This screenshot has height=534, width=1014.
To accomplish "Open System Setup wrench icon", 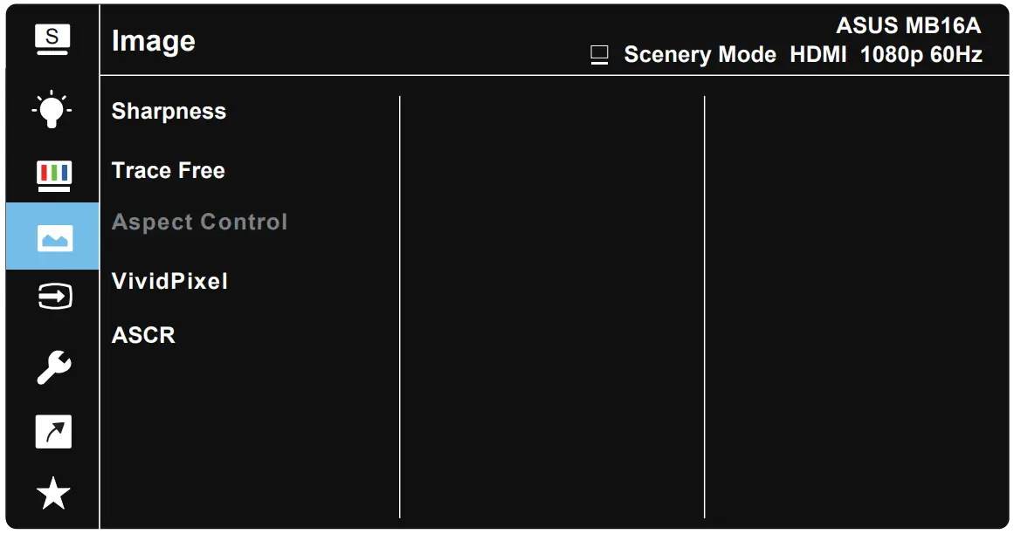I will (x=52, y=367).
